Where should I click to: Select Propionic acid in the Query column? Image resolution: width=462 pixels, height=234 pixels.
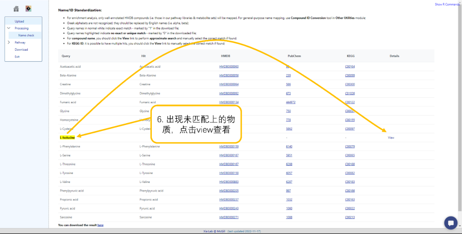(x=69, y=199)
